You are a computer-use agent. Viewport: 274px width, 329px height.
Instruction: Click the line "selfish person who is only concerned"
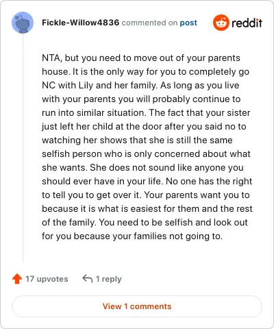pyautogui.click(x=146, y=154)
